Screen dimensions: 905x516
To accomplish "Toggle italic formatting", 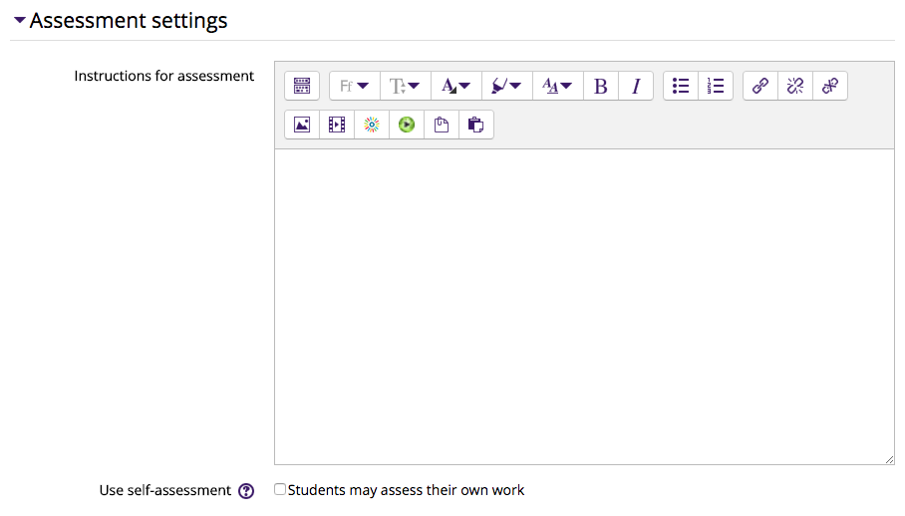I will 636,86.
